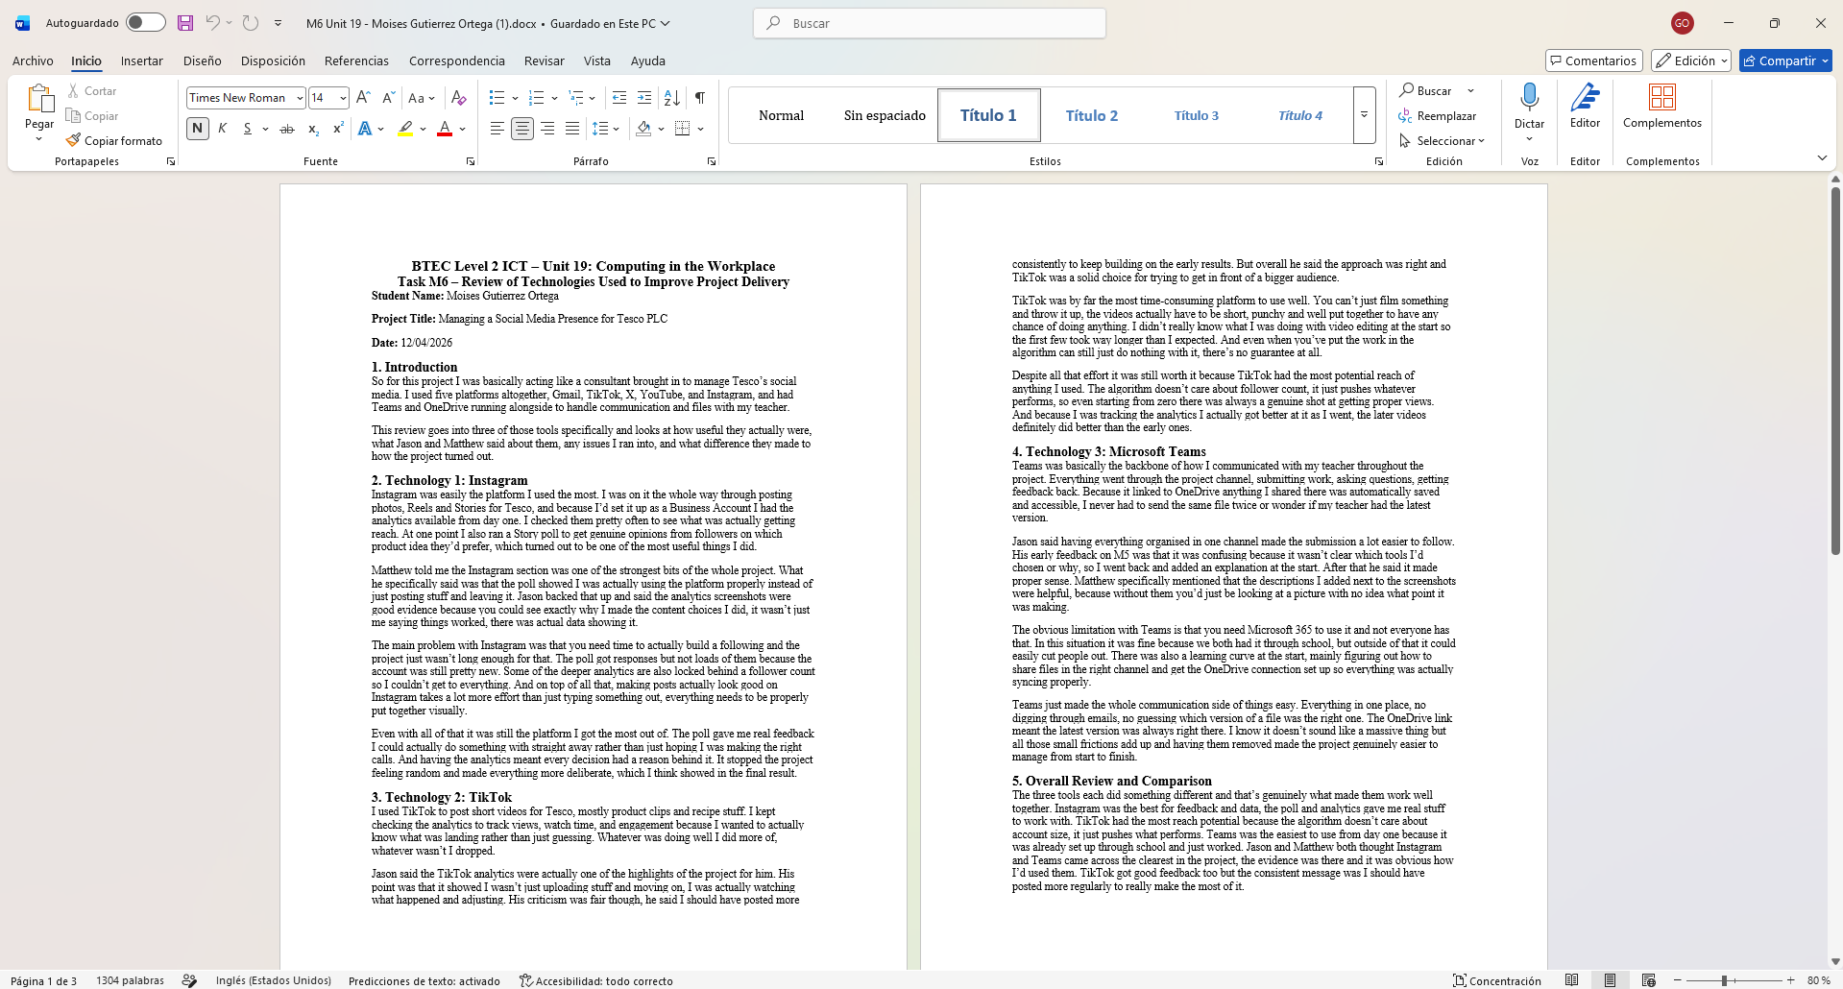
Task: Open font color dropdown arrow
Action: [463, 129]
